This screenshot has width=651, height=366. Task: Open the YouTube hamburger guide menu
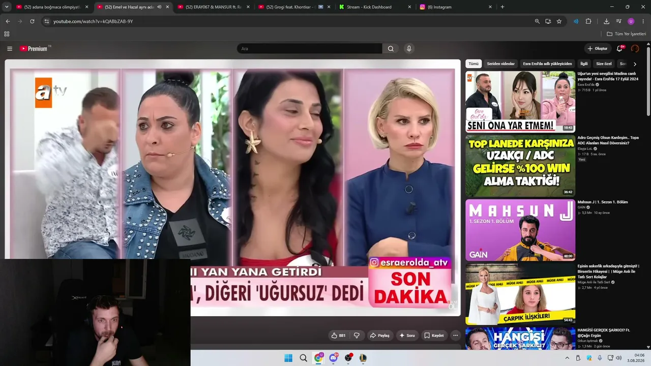[10, 49]
